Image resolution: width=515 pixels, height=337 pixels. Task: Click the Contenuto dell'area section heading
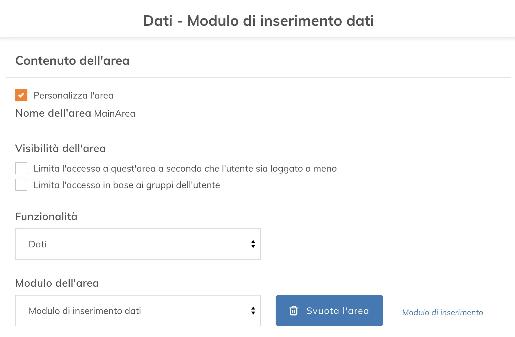[73, 60]
